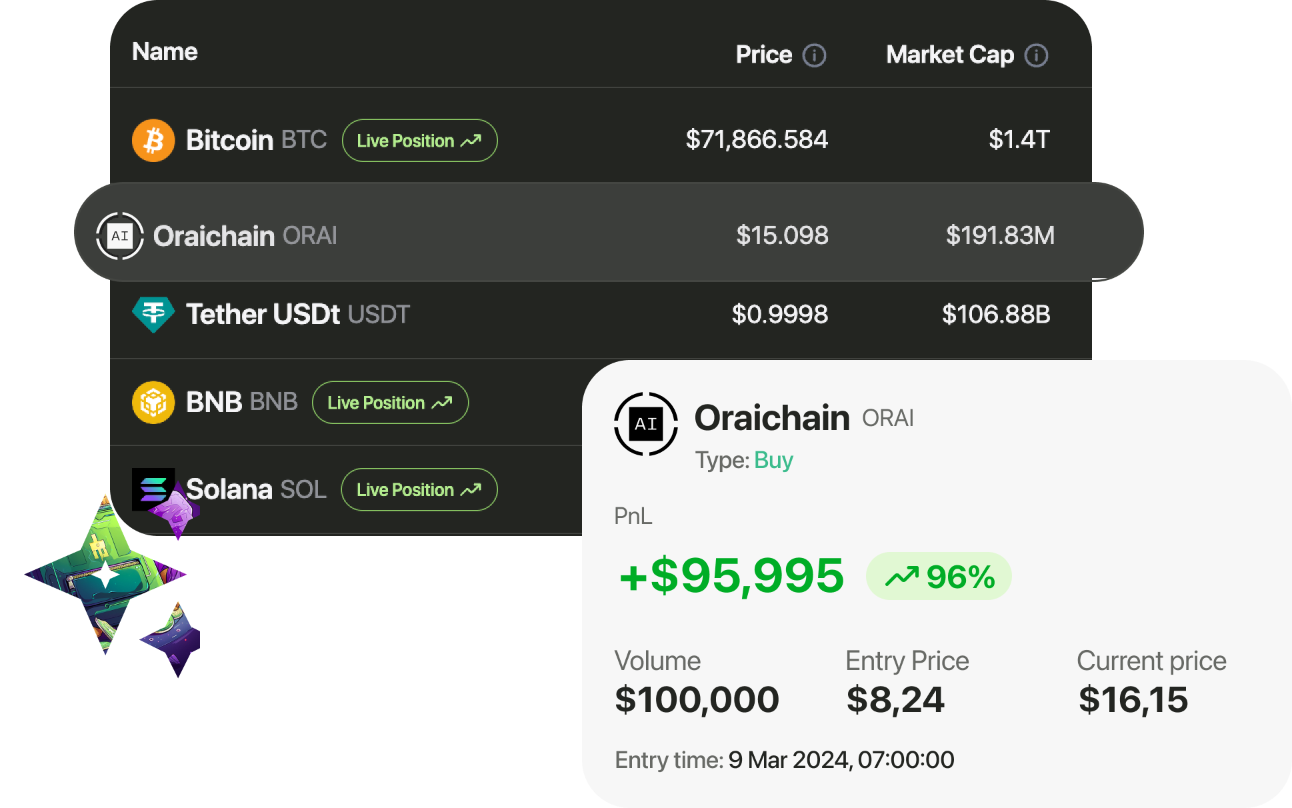The width and height of the screenshot is (1292, 808).
Task: Sort by the Market Cap column header
Action: pos(949,55)
